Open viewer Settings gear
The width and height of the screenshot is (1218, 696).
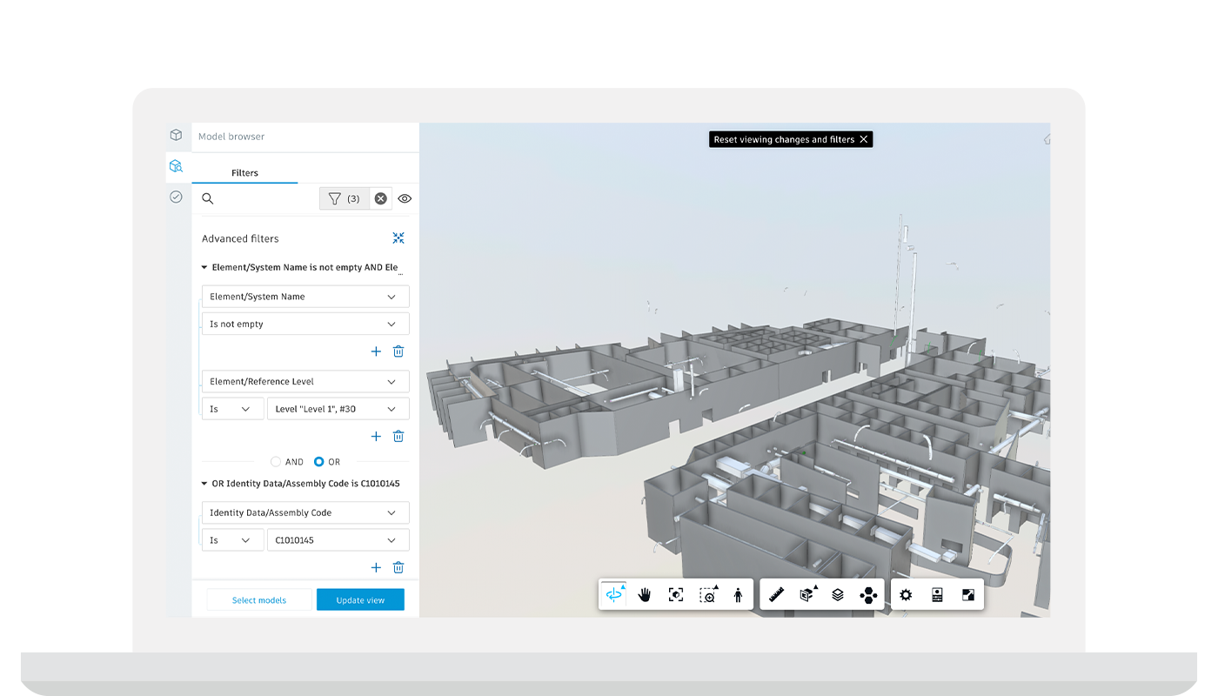pos(906,594)
